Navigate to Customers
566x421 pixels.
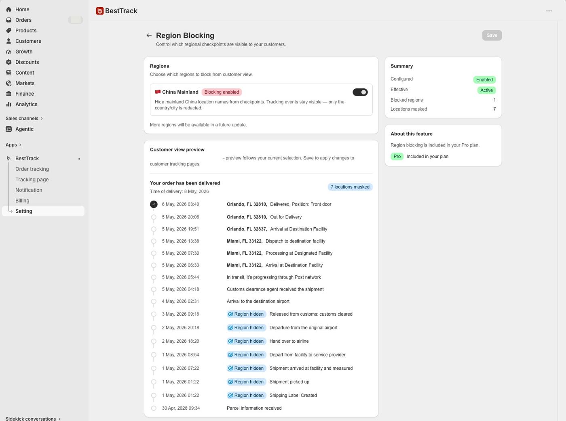point(43,41)
